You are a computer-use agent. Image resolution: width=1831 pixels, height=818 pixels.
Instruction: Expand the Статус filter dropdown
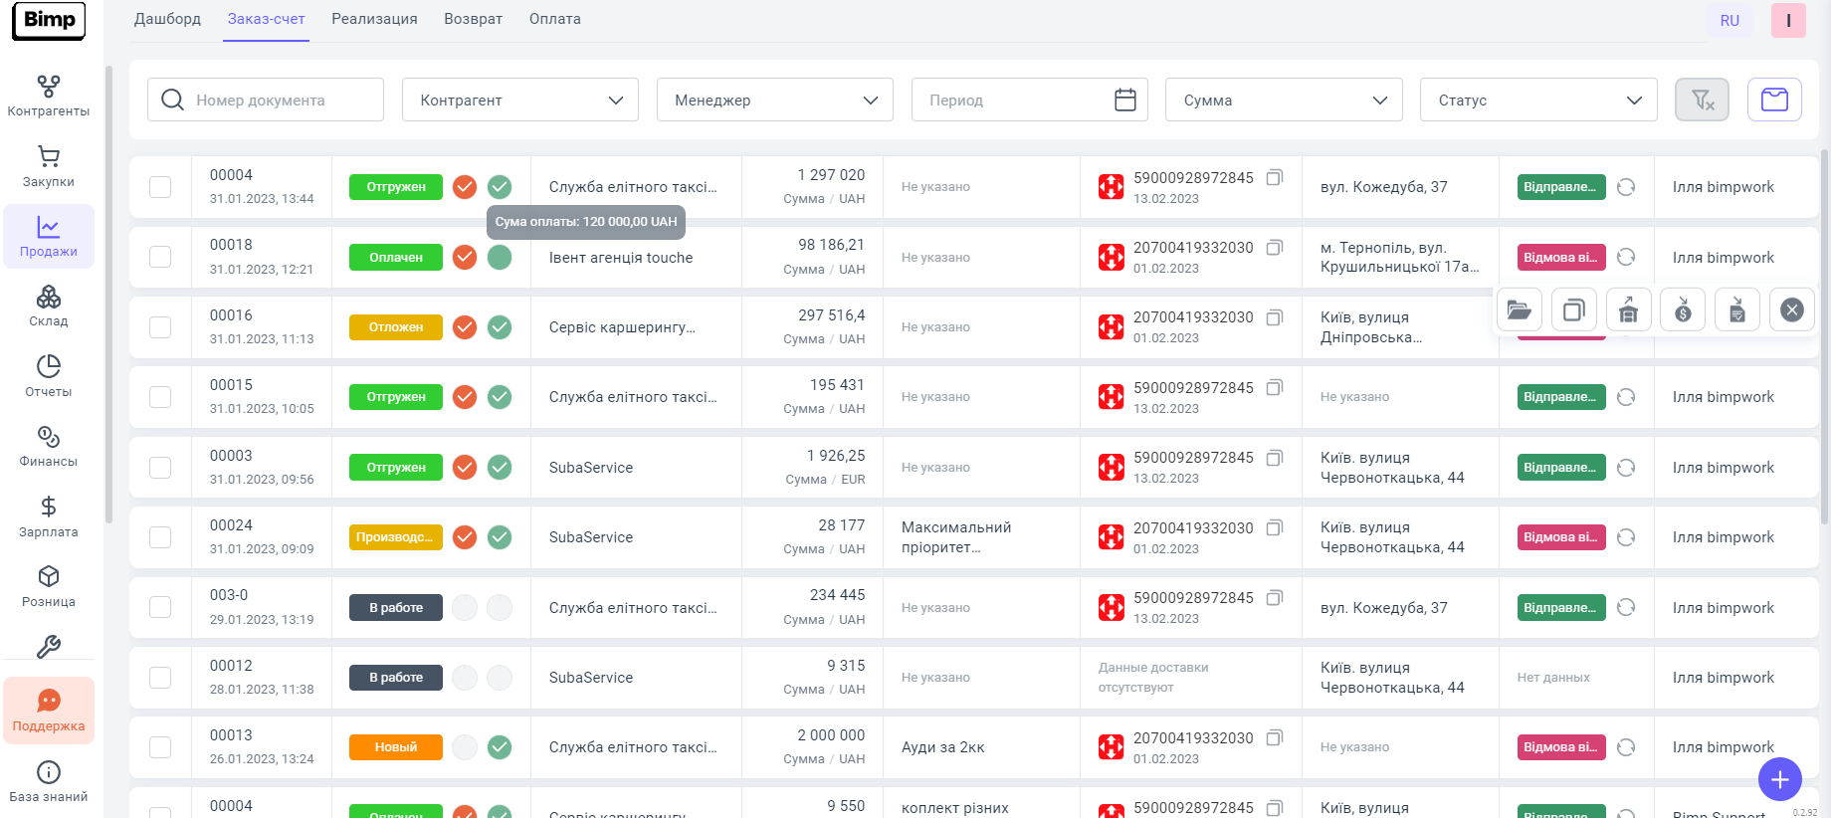coord(1537,100)
